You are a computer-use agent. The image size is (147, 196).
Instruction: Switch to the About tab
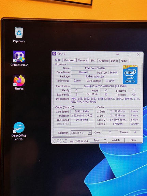(124, 61)
